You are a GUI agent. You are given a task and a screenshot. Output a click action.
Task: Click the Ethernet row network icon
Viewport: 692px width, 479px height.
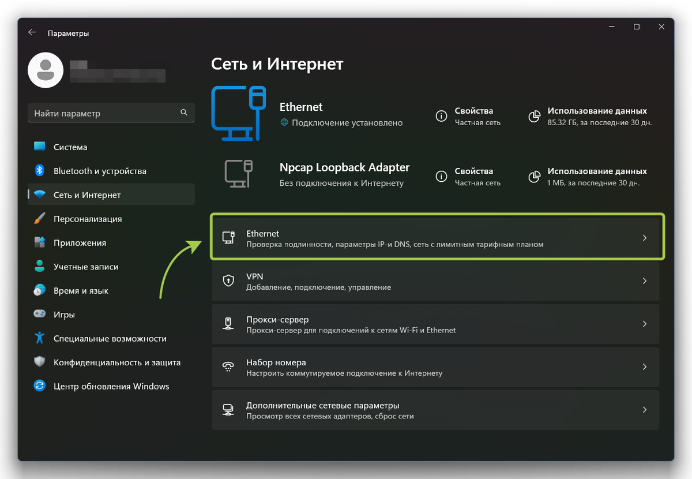pyautogui.click(x=228, y=238)
